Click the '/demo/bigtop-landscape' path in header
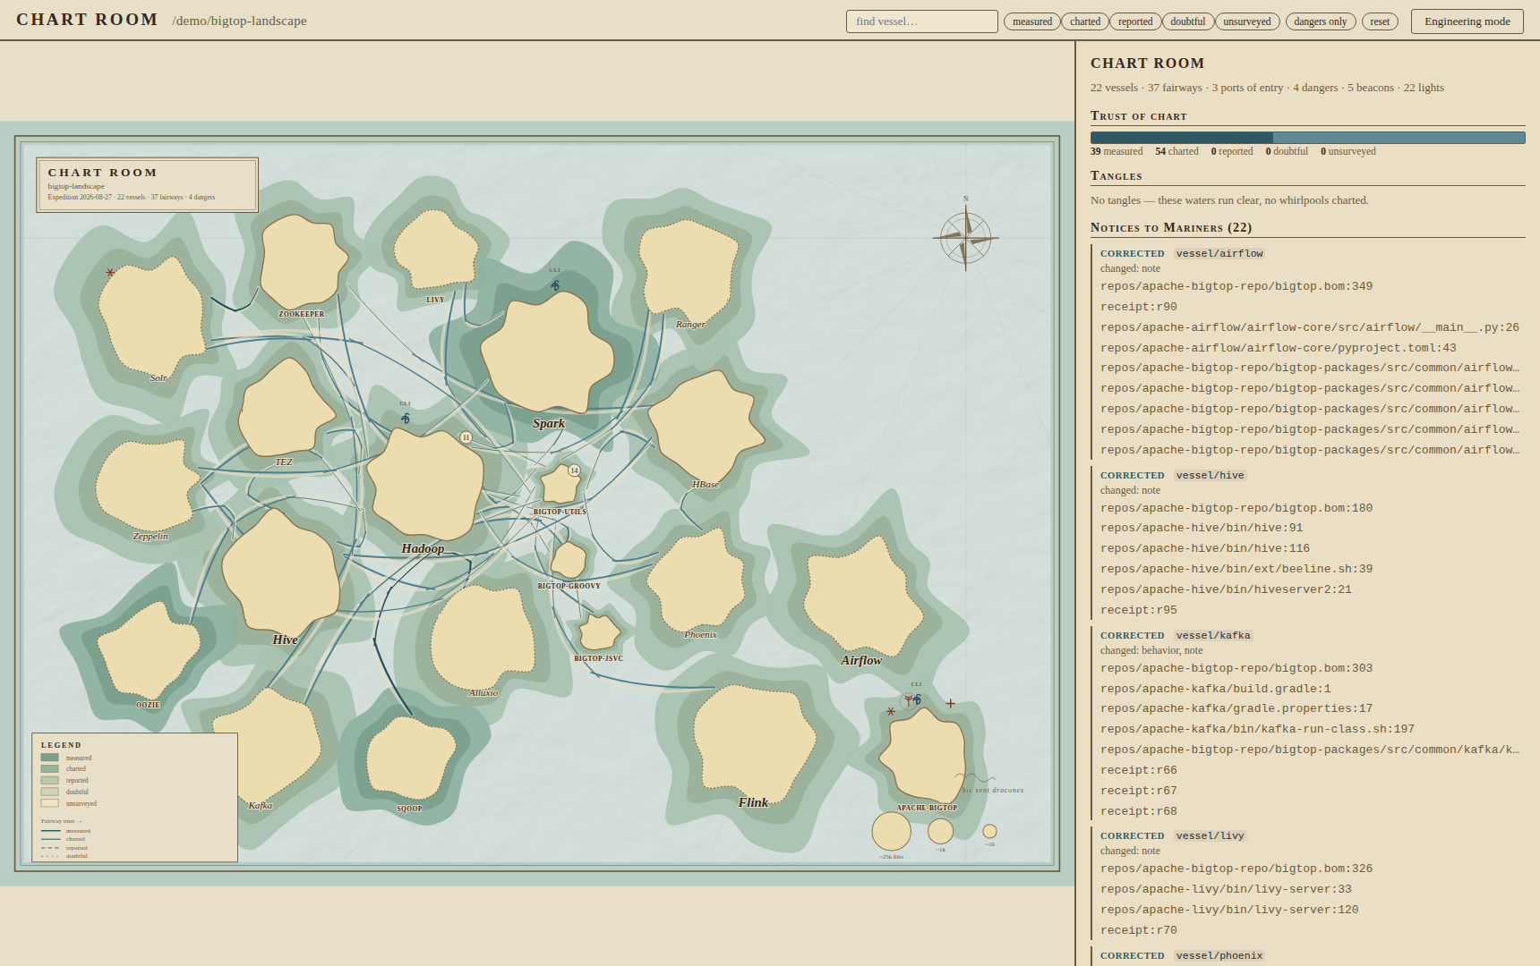The width and height of the screenshot is (1540, 966). 239,21
